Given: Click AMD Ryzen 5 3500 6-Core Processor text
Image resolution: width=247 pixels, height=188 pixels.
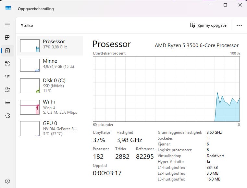Looking at the screenshot, I should coord(197,45).
